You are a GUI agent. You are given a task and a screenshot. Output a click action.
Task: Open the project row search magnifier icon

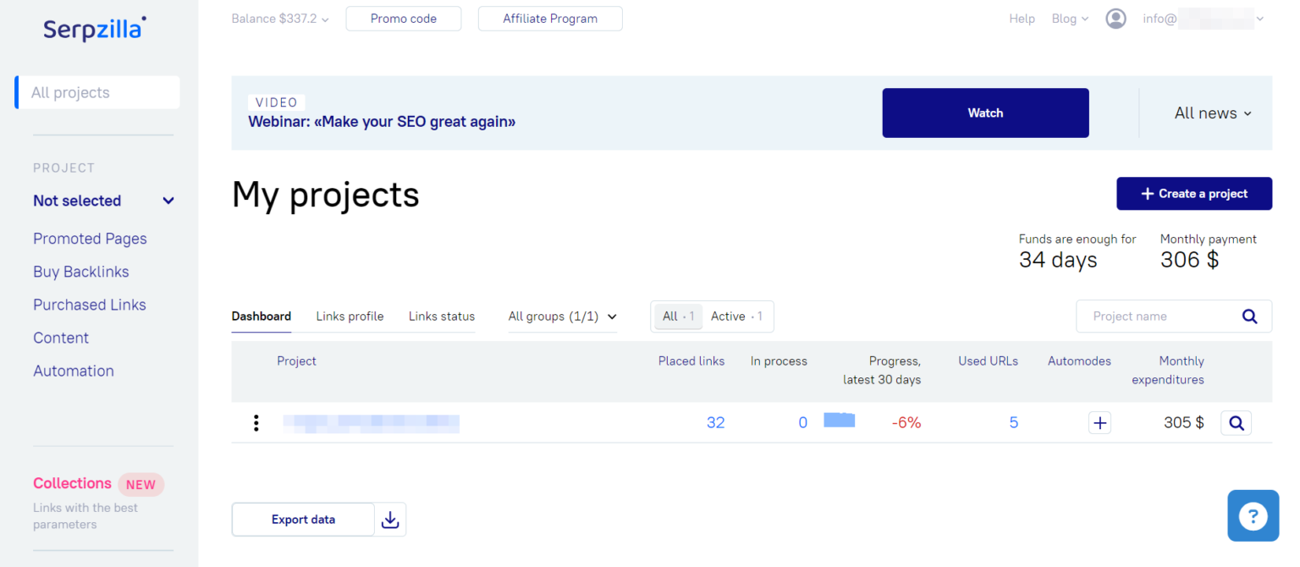tap(1236, 422)
